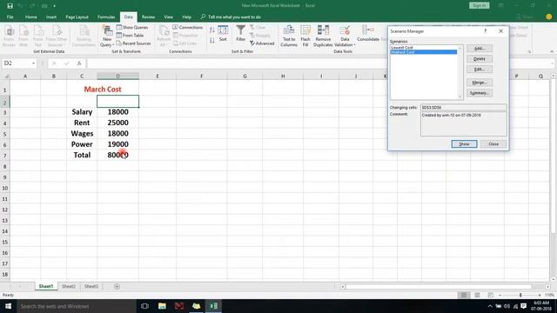Viewport: 557px width, 313px height.
Task: Select column D header
Action: 118,76
